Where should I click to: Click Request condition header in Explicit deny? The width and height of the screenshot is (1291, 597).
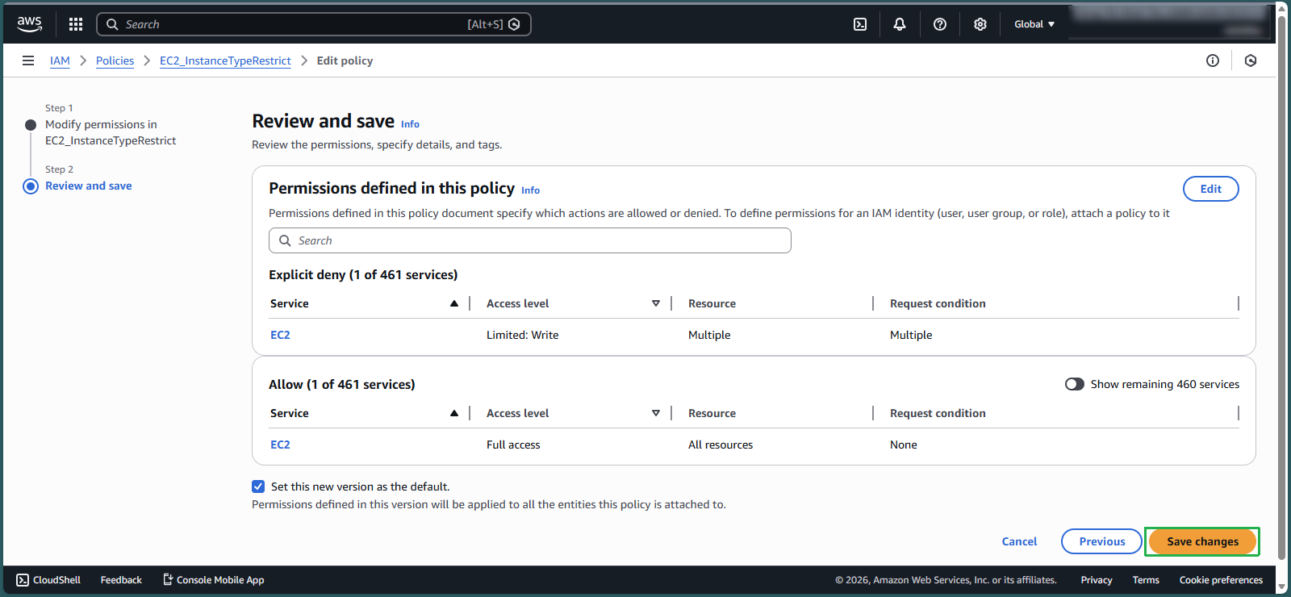tap(938, 303)
